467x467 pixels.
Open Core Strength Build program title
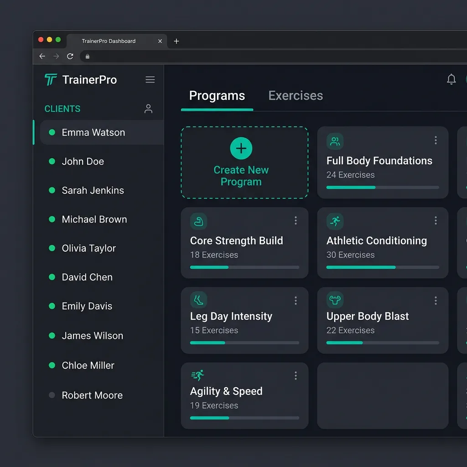tap(237, 241)
